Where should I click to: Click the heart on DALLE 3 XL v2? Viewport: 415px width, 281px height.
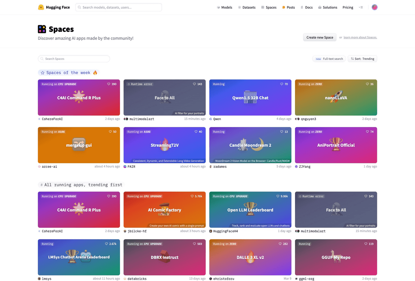(280, 244)
